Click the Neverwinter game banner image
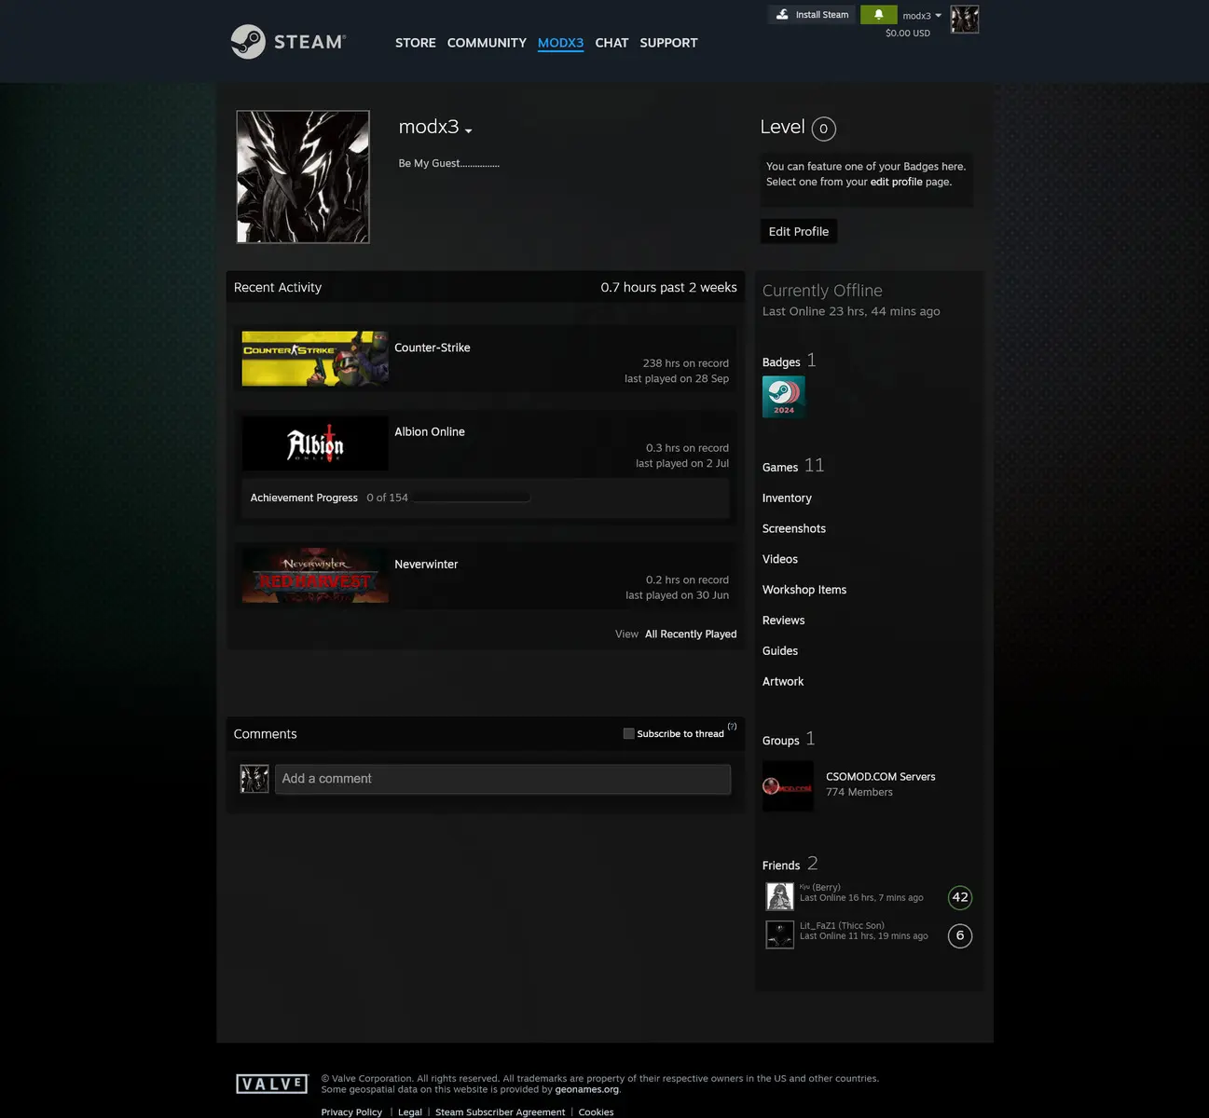The image size is (1209, 1118). (x=315, y=576)
